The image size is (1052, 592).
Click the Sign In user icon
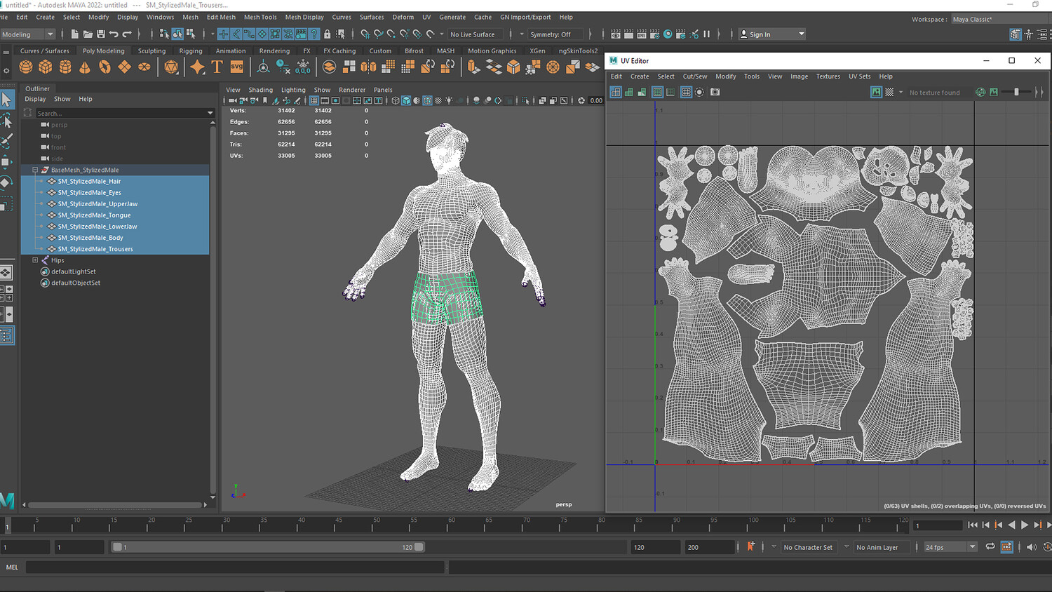coord(744,34)
